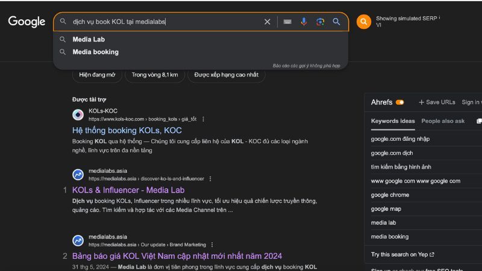
Task: Select keyword 'google.com dịch'
Action: [392, 153]
